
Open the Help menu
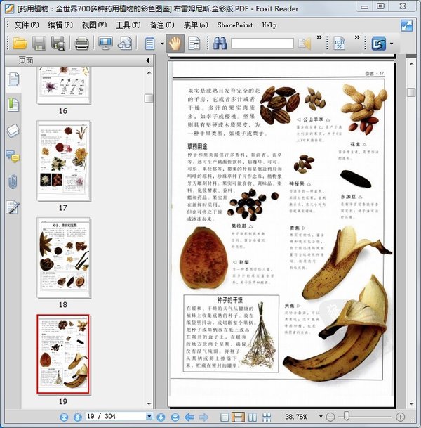[x=269, y=25]
